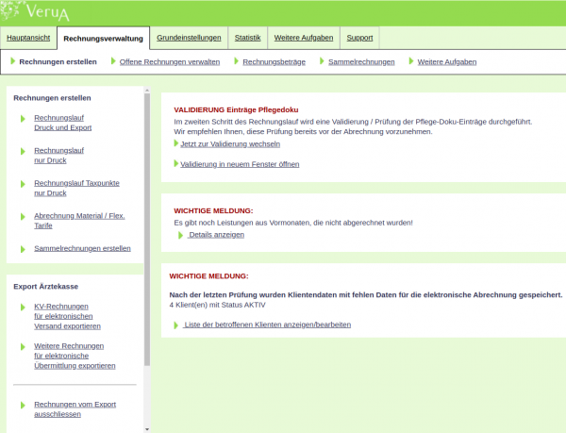Select the Rechnungsverwaltung tab
The width and height of the screenshot is (566, 433).
pos(103,39)
